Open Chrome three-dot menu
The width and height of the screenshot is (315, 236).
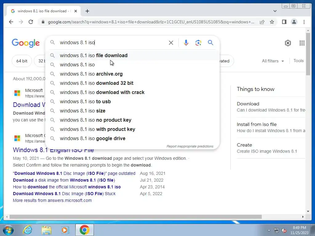[x=304, y=22]
